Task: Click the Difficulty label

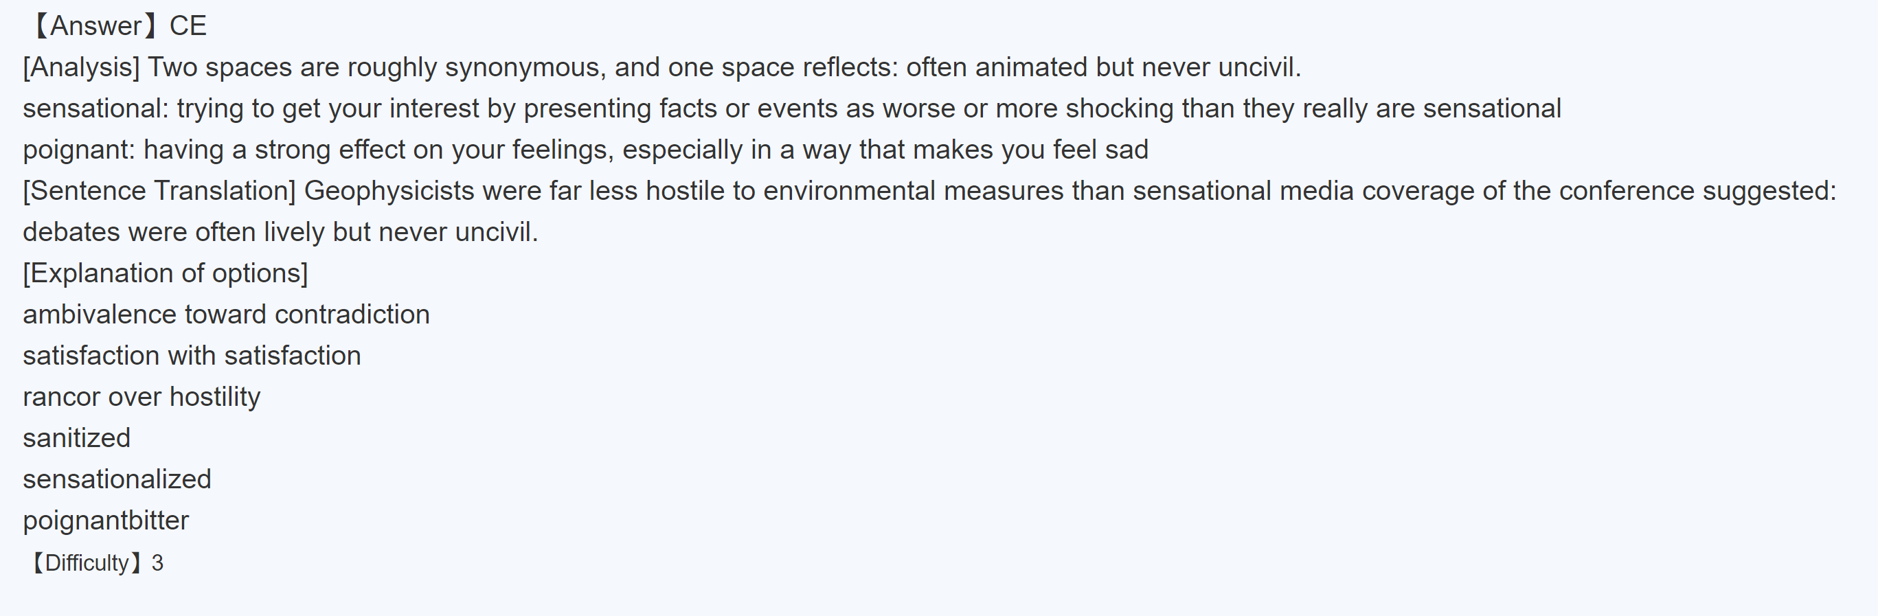Action: pos(86,563)
